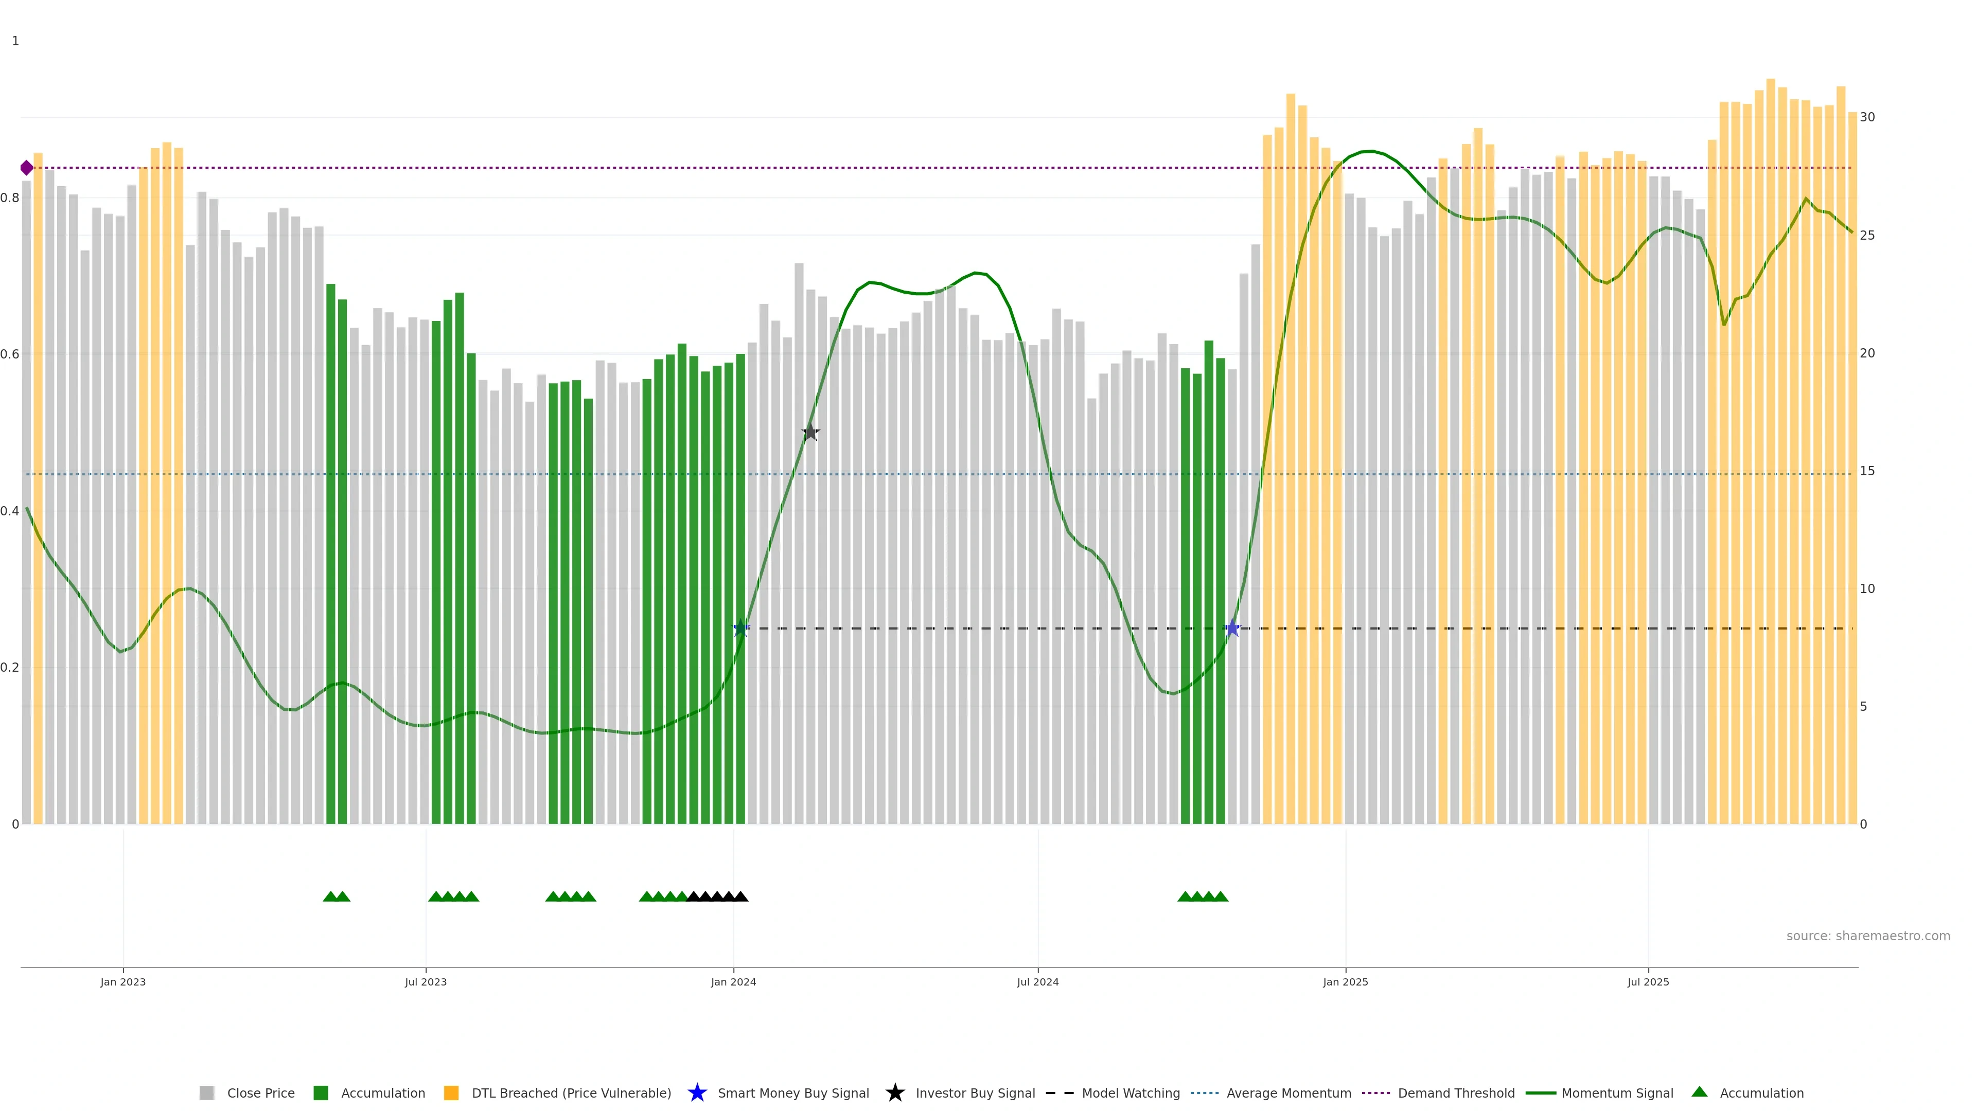The image size is (1976, 1111).
Task: Click the green triangle icon in the legend
Action: (x=1699, y=1092)
